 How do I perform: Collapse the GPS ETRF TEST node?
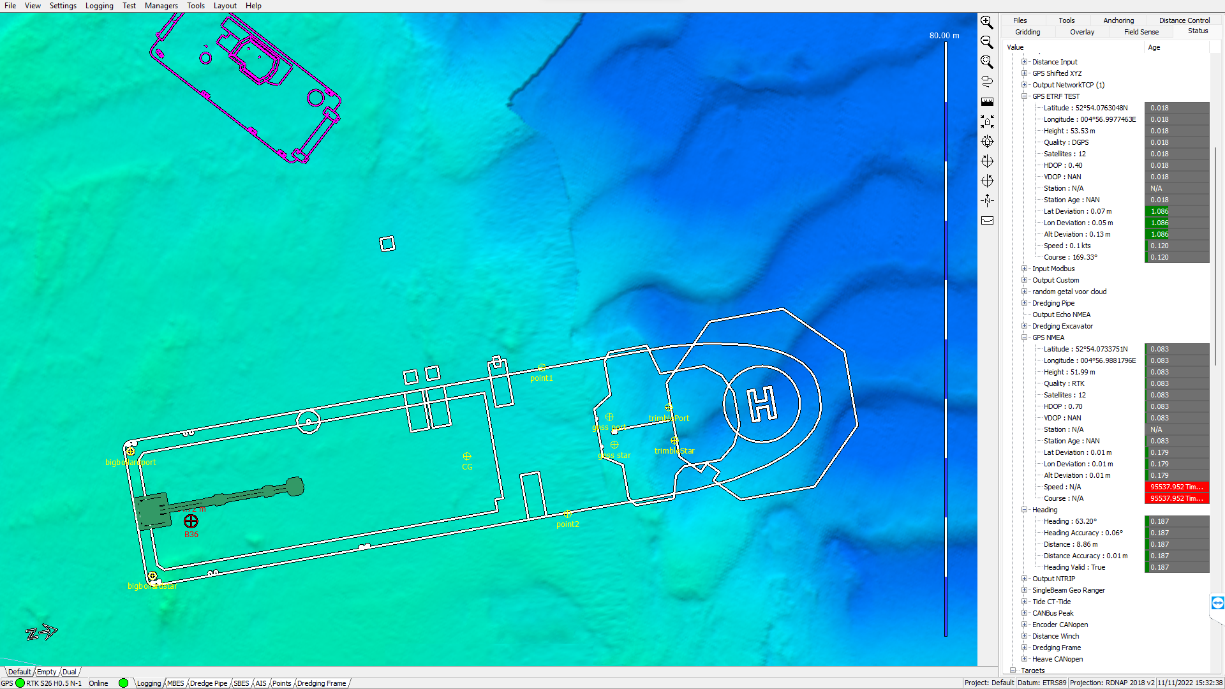1024,96
